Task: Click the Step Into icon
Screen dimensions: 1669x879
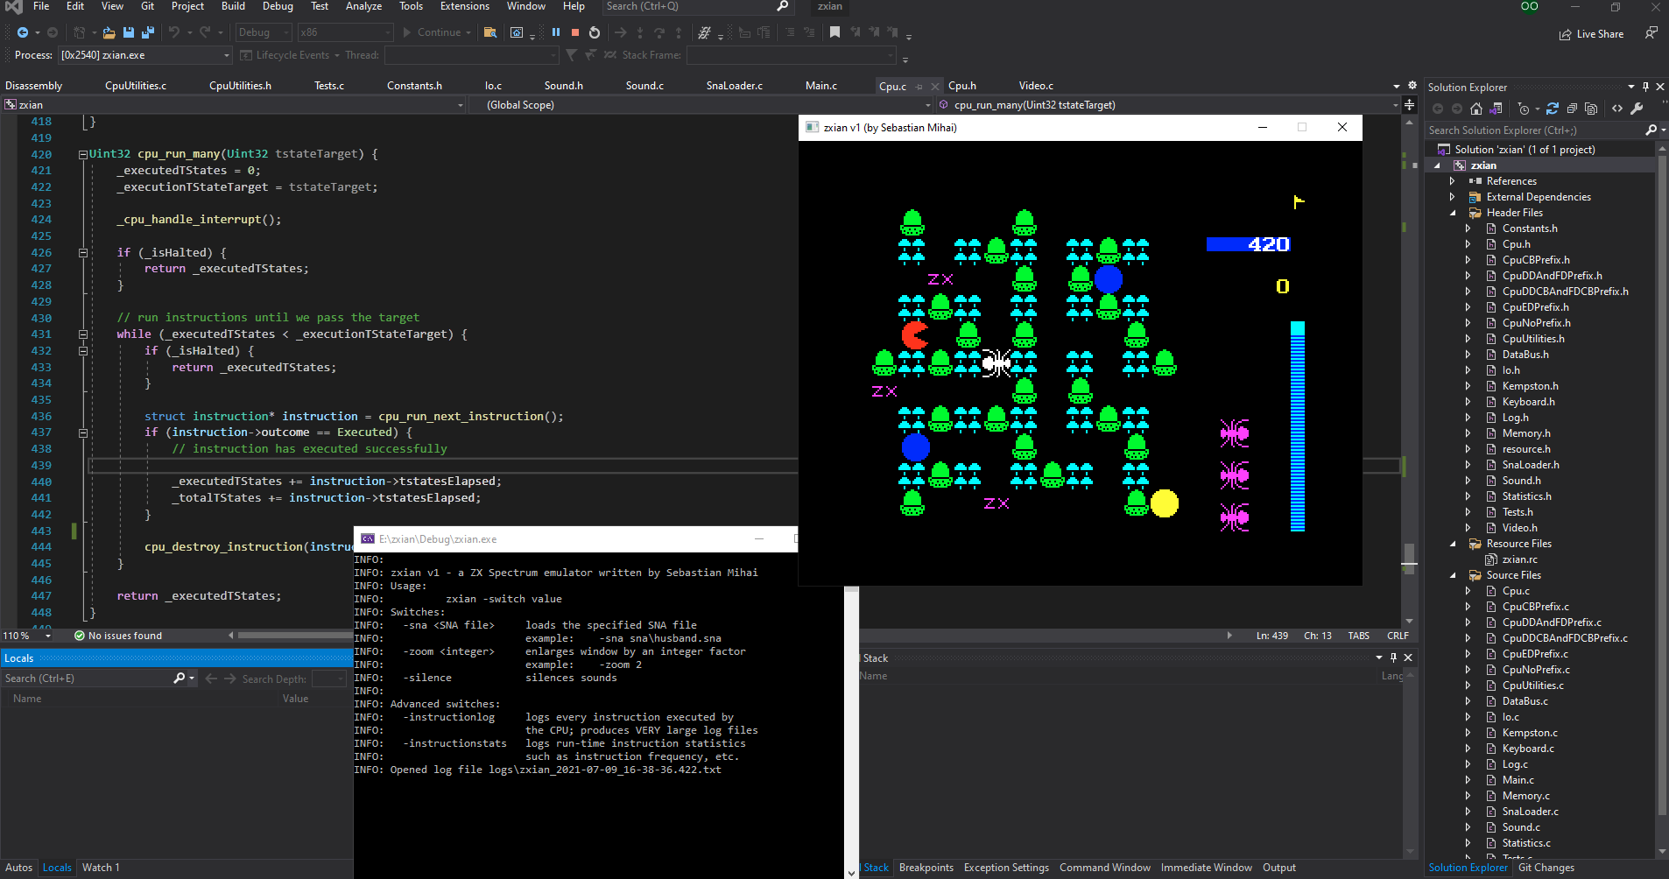Action: [x=640, y=32]
